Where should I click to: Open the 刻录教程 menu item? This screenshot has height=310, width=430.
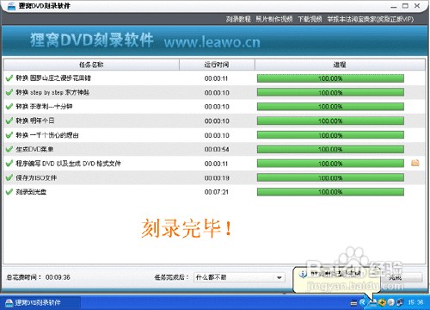pyautogui.click(x=238, y=19)
